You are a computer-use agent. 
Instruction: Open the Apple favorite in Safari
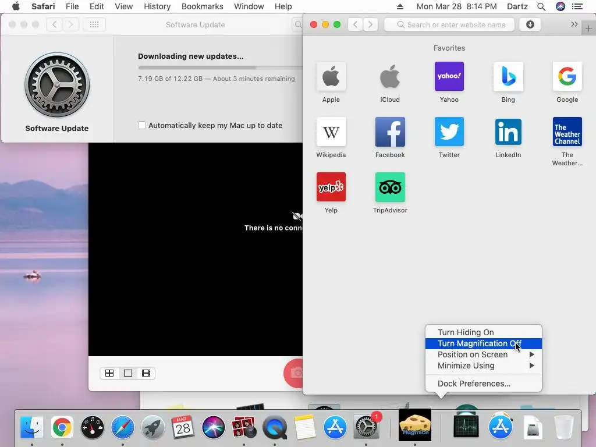331,76
